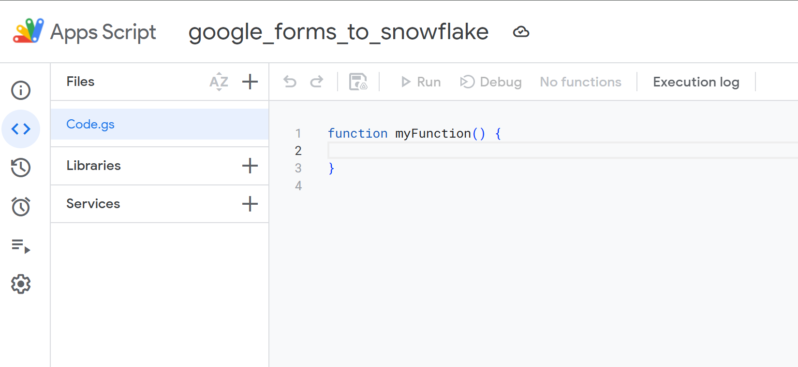Add a service with plus button
This screenshot has width=798, height=367.
tap(250, 204)
